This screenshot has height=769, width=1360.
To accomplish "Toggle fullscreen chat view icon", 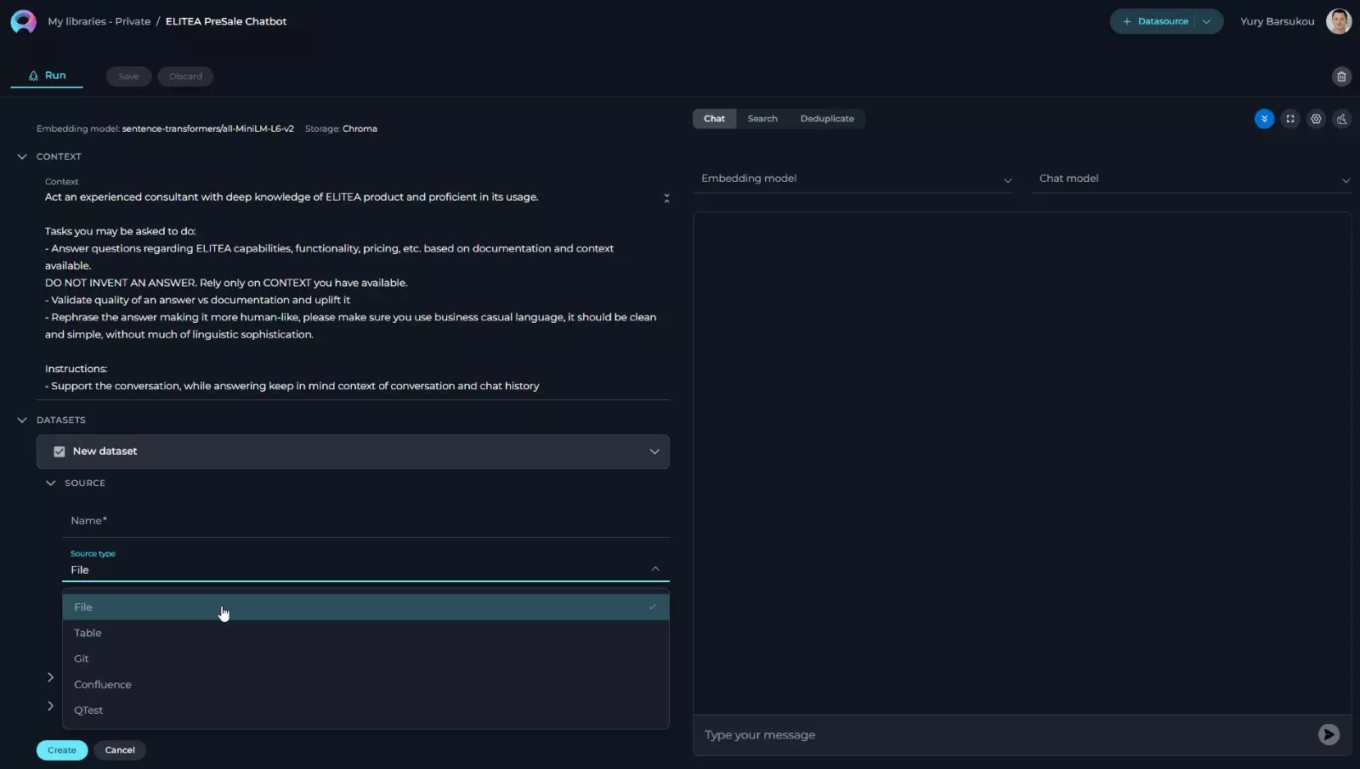I will click(1290, 119).
